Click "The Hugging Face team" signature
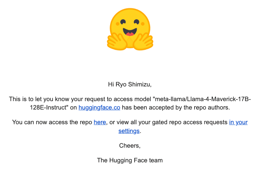 (130, 161)
